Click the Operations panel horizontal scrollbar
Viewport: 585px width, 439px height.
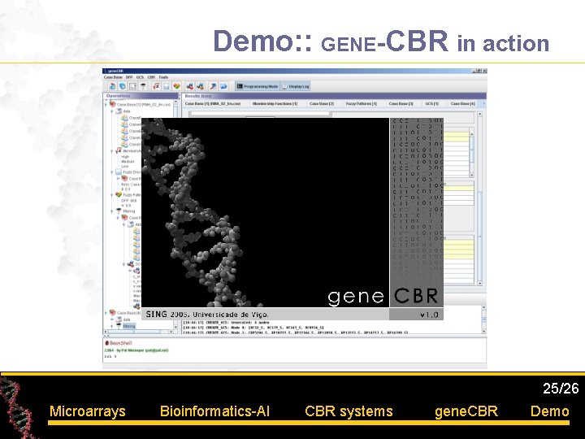(x=138, y=332)
